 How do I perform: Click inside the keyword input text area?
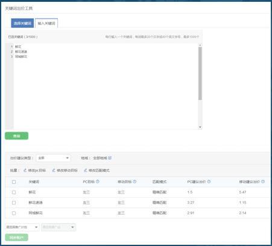coord(106,86)
